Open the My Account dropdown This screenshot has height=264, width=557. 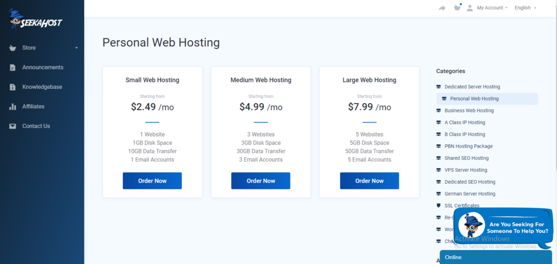point(492,8)
